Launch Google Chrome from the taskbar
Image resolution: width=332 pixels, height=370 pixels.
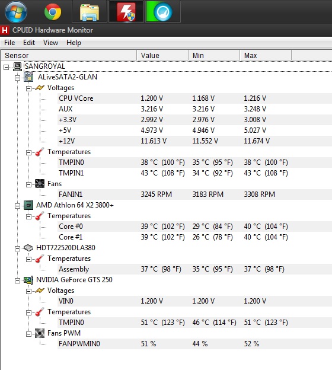[52, 12]
